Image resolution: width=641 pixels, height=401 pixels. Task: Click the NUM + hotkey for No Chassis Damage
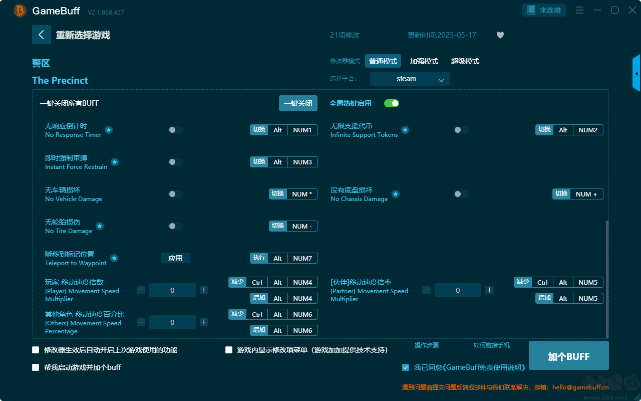point(586,194)
